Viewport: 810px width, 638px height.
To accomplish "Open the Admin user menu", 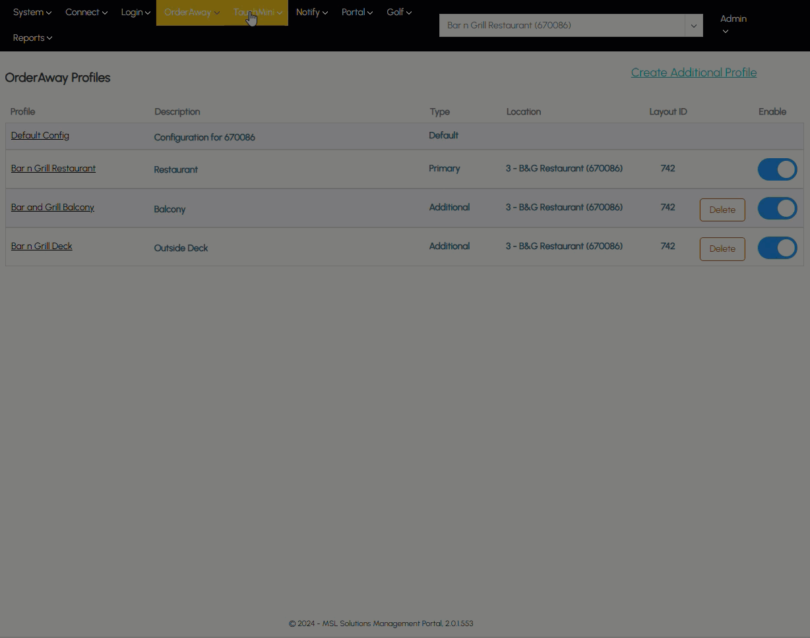I will [733, 24].
